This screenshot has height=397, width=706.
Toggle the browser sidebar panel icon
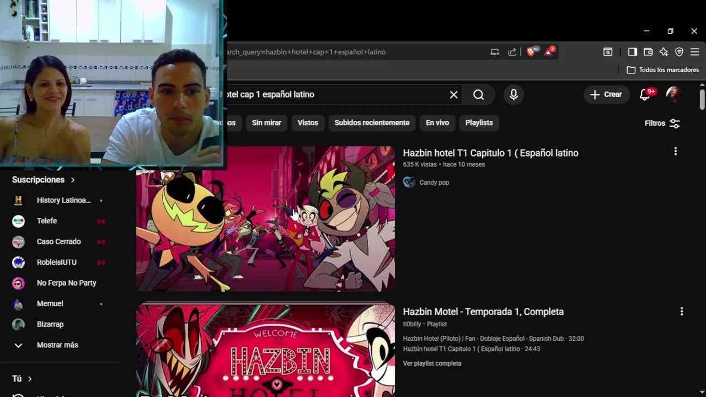coord(632,52)
